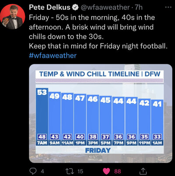The height and width of the screenshot is (176, 175).
Task: Open the reply comment icon
Action: pos(33,171)
